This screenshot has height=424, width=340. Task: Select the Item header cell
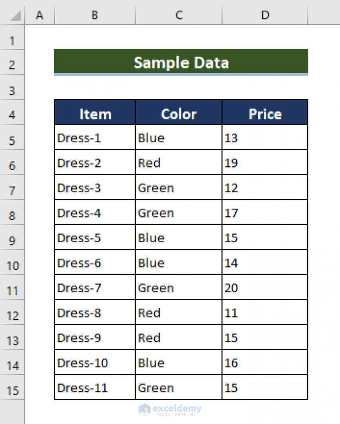click(94, 114)
